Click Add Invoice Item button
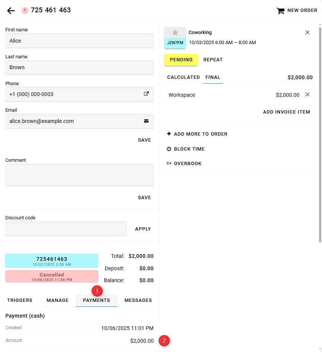Viewport: 322px width, 352px height. [x=286, y=112]
